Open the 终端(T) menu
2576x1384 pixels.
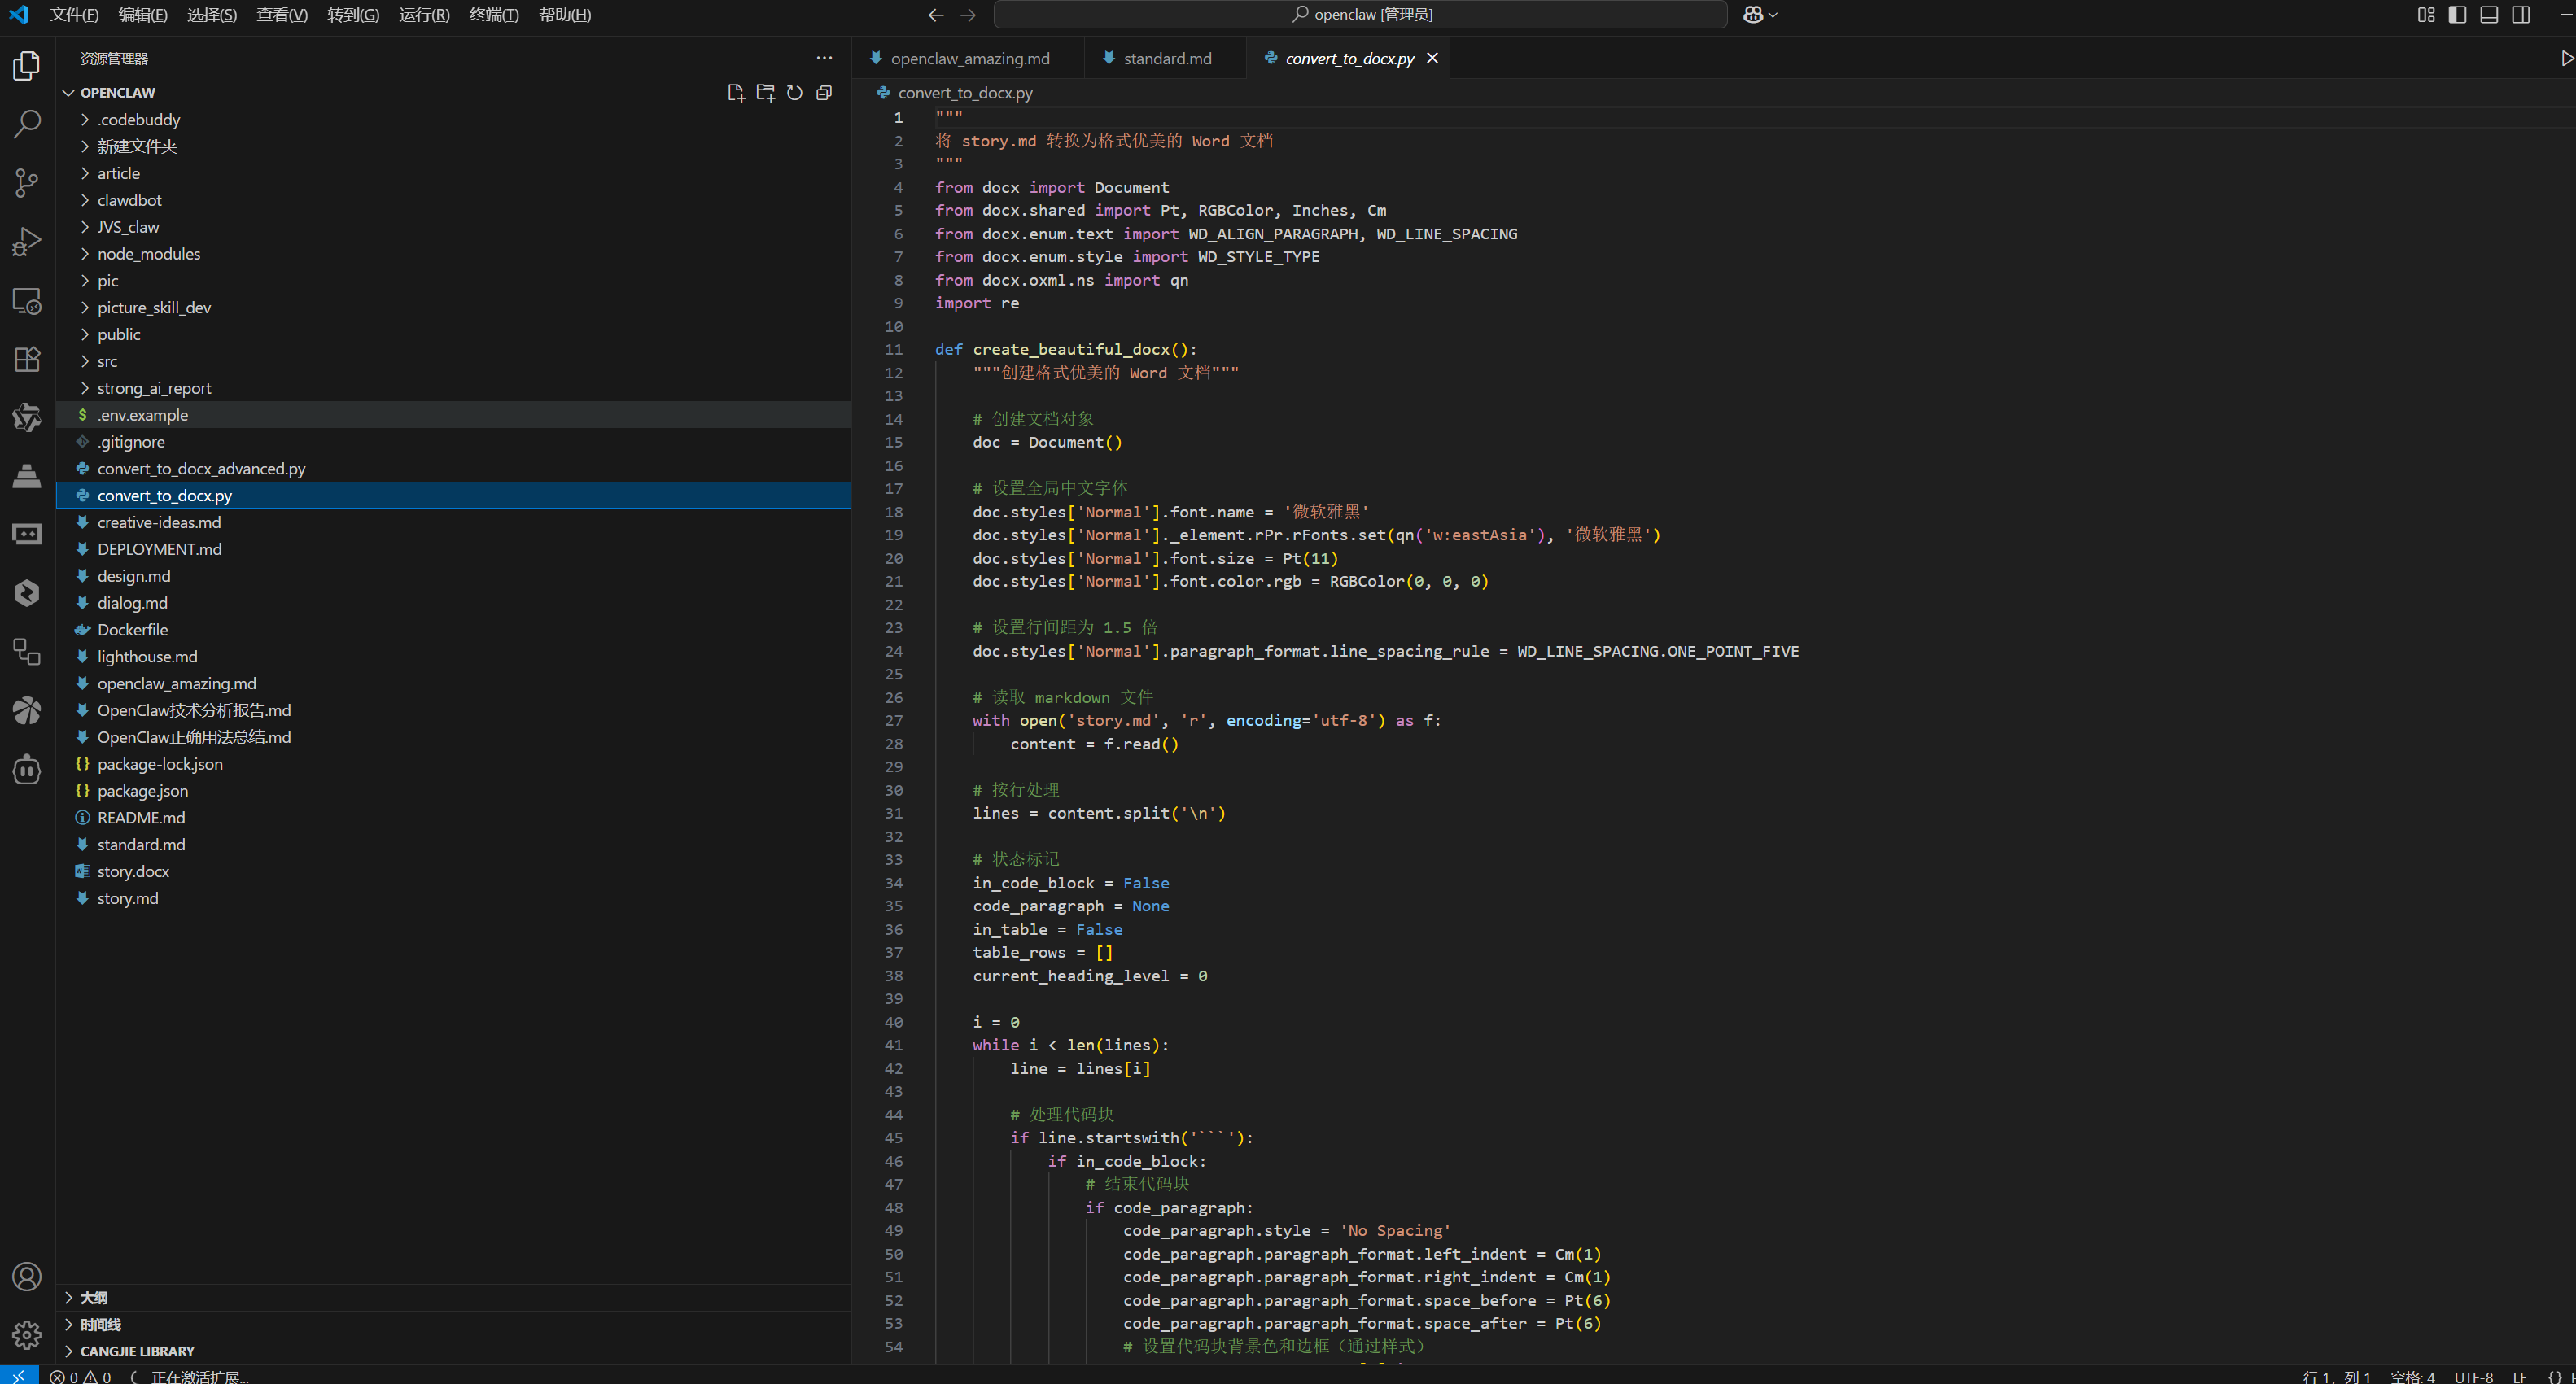[x=494, y=15]
